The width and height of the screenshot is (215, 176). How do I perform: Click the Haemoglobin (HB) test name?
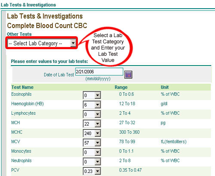pos(28,104)
